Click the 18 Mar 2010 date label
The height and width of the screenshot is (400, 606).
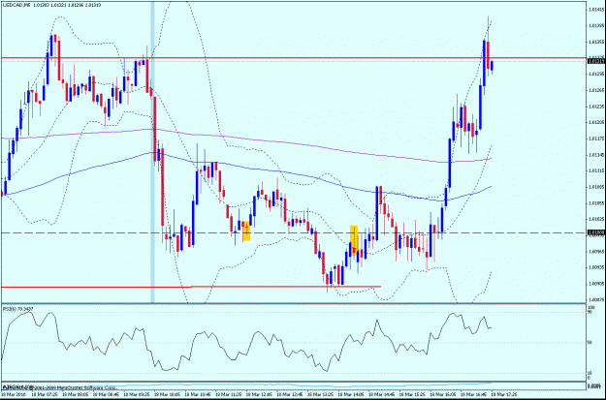coord(13,395)
